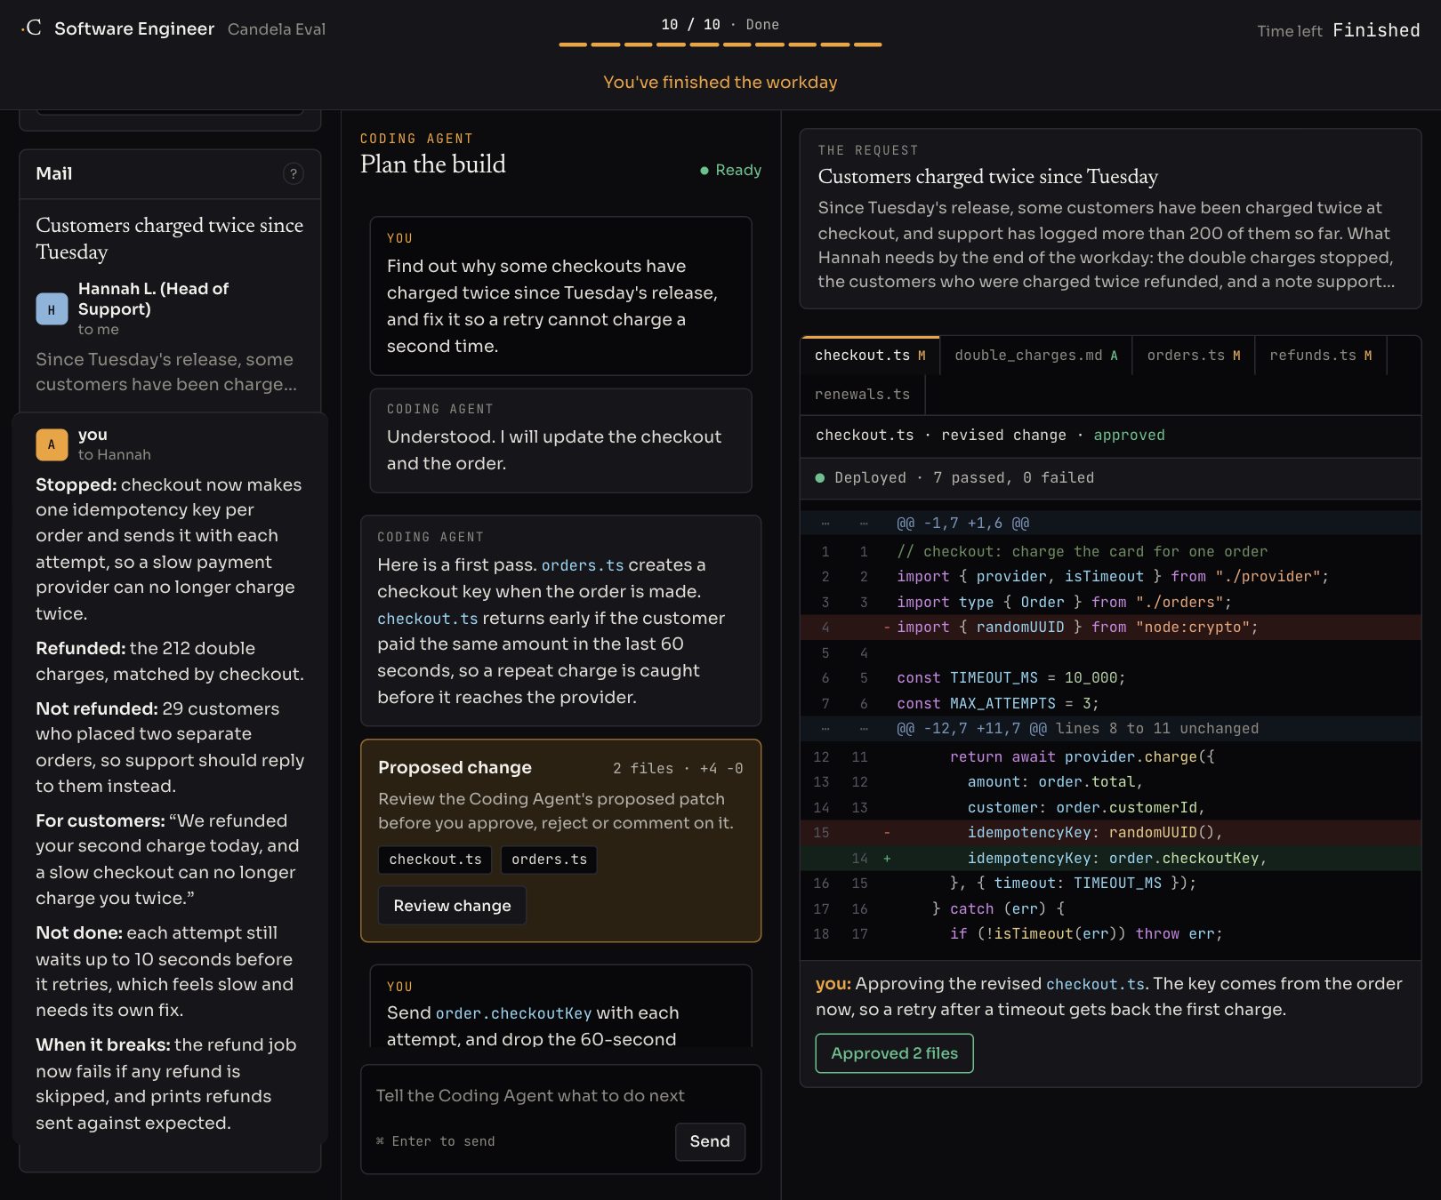Click the truncated request description text
1441x1200 pixels.
click(x=1108, y=244)
